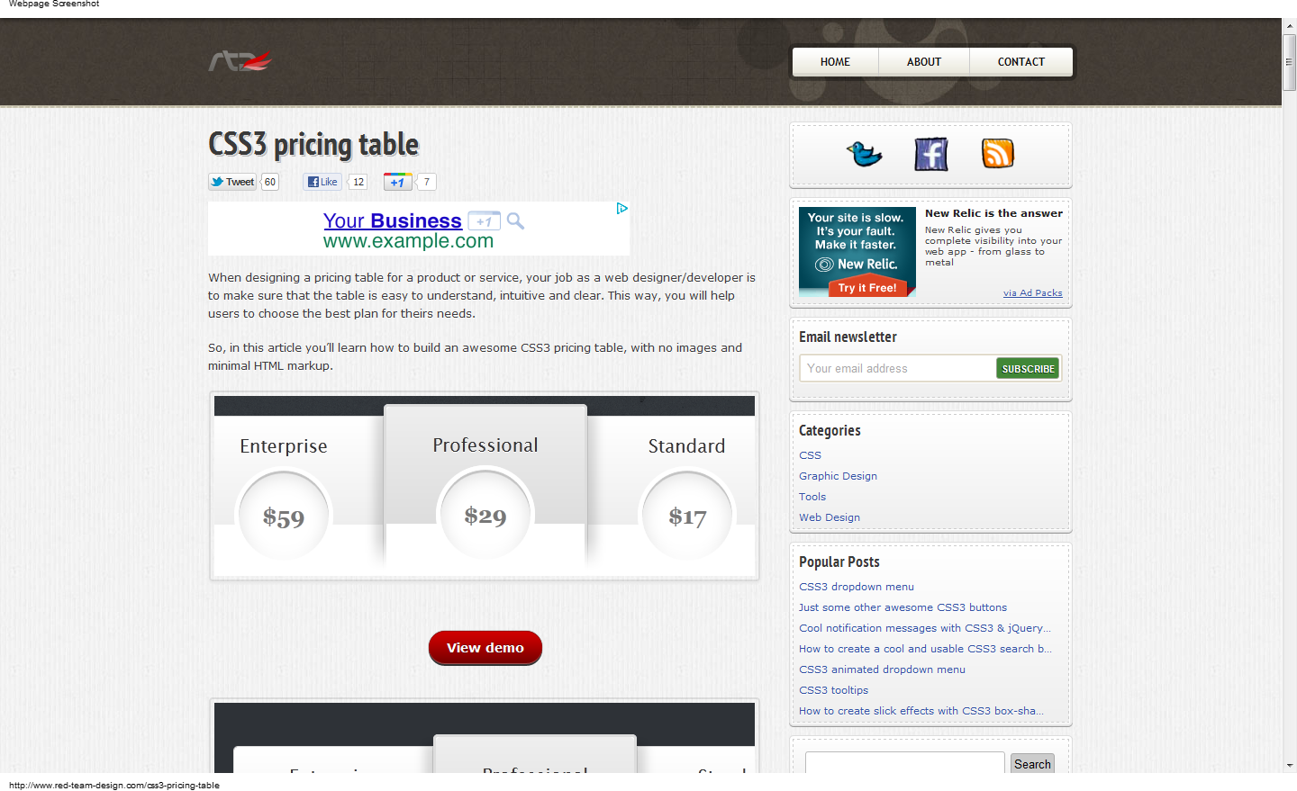
Task: Open the HOME navigation item
Action: (x=835, y=62)
